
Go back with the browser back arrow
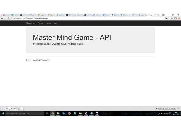click(x=2, y=18)
